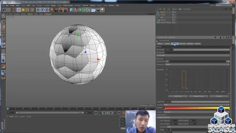Open the viewport Options menu
This screenshot has width=236, height=133.
tap(30, 14)
